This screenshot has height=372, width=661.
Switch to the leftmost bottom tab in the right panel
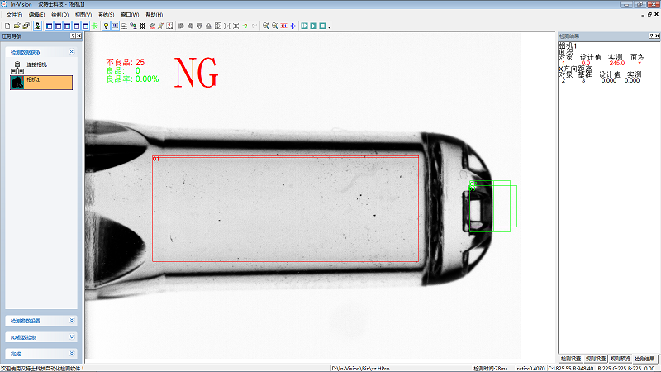(x=570, y=359)
